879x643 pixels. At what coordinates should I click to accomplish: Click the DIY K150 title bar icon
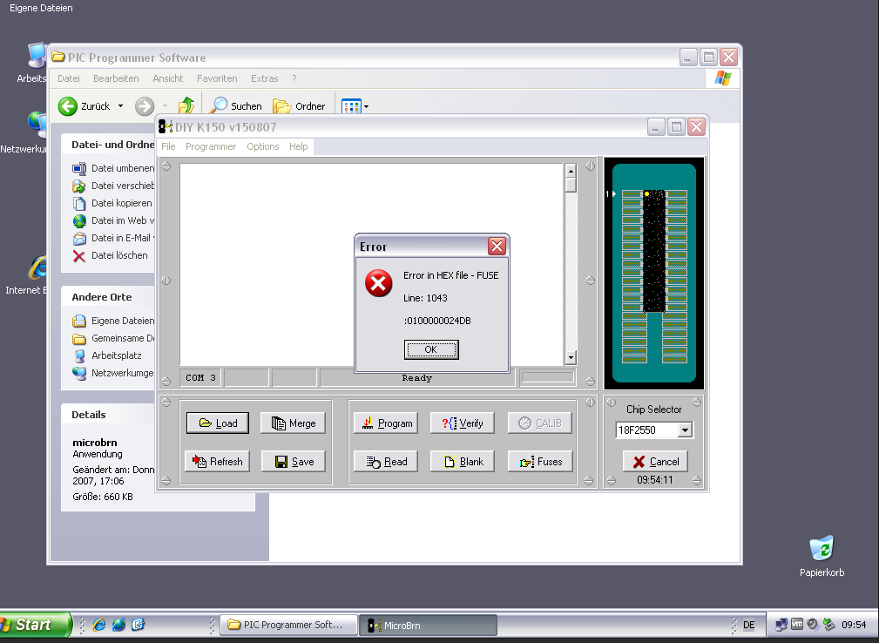pos(165,126)
